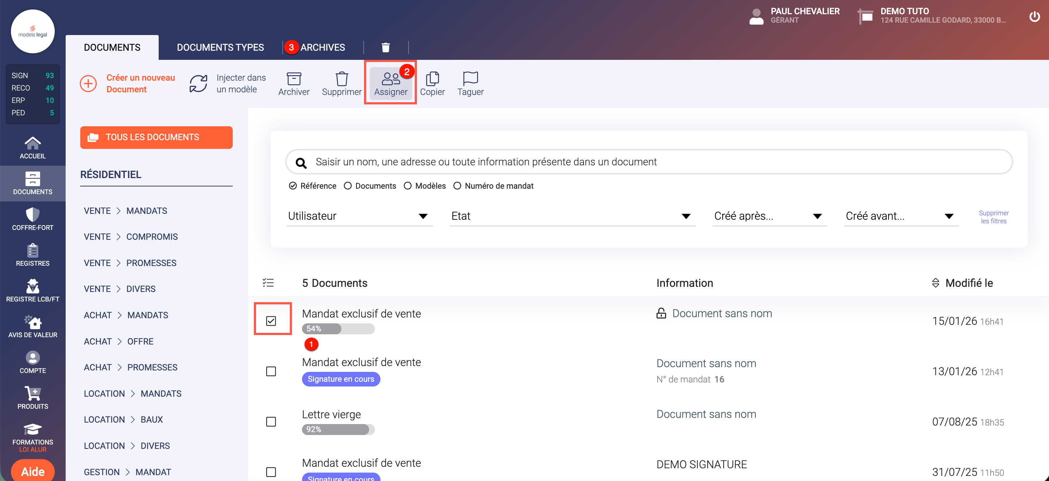This screenshot has height=481, width=1049.
Task: Click the power logout icon
Action: [x=1034, y=16]
